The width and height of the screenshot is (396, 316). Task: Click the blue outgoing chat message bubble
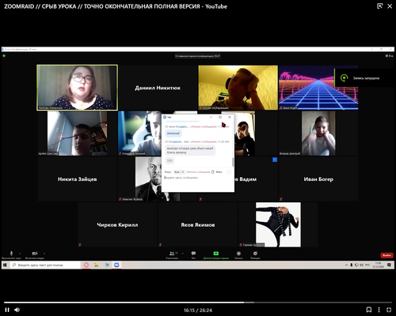pyautogui.click(x=173, y=134)
